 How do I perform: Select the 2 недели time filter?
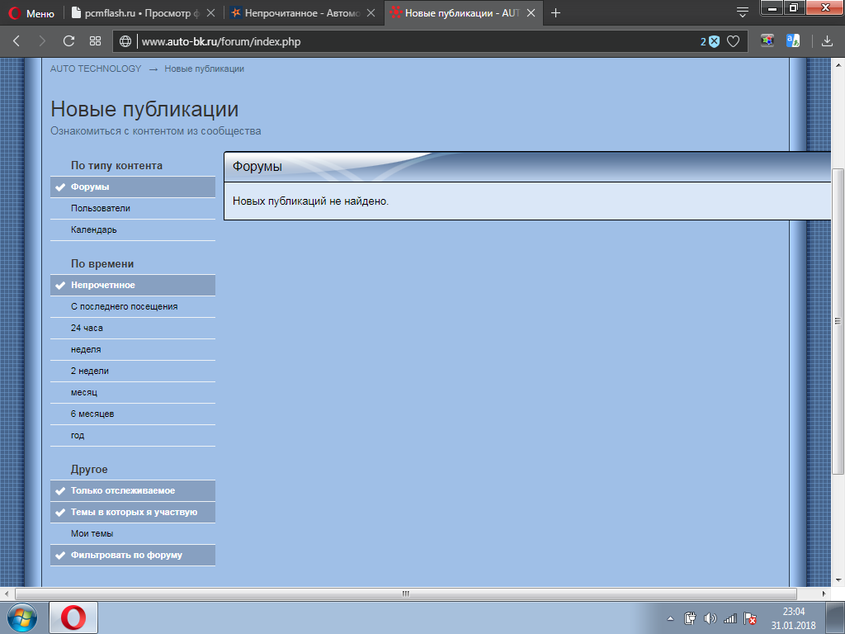[x=133, y=371]
